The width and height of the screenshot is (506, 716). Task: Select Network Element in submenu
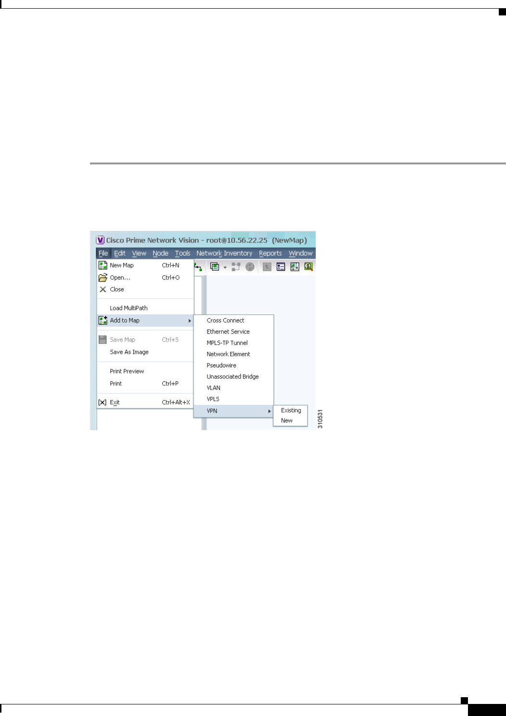click(x=234, y=354)
